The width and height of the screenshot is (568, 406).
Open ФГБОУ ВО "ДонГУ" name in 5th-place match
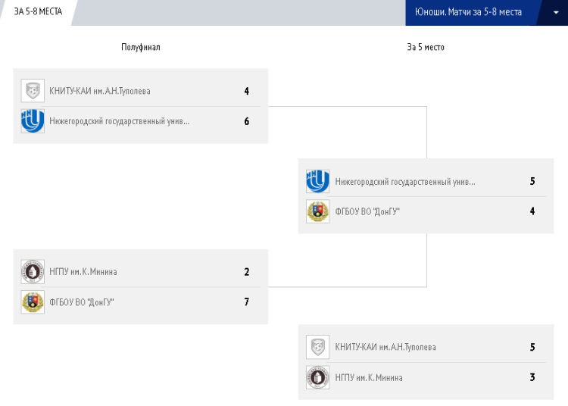367,211
